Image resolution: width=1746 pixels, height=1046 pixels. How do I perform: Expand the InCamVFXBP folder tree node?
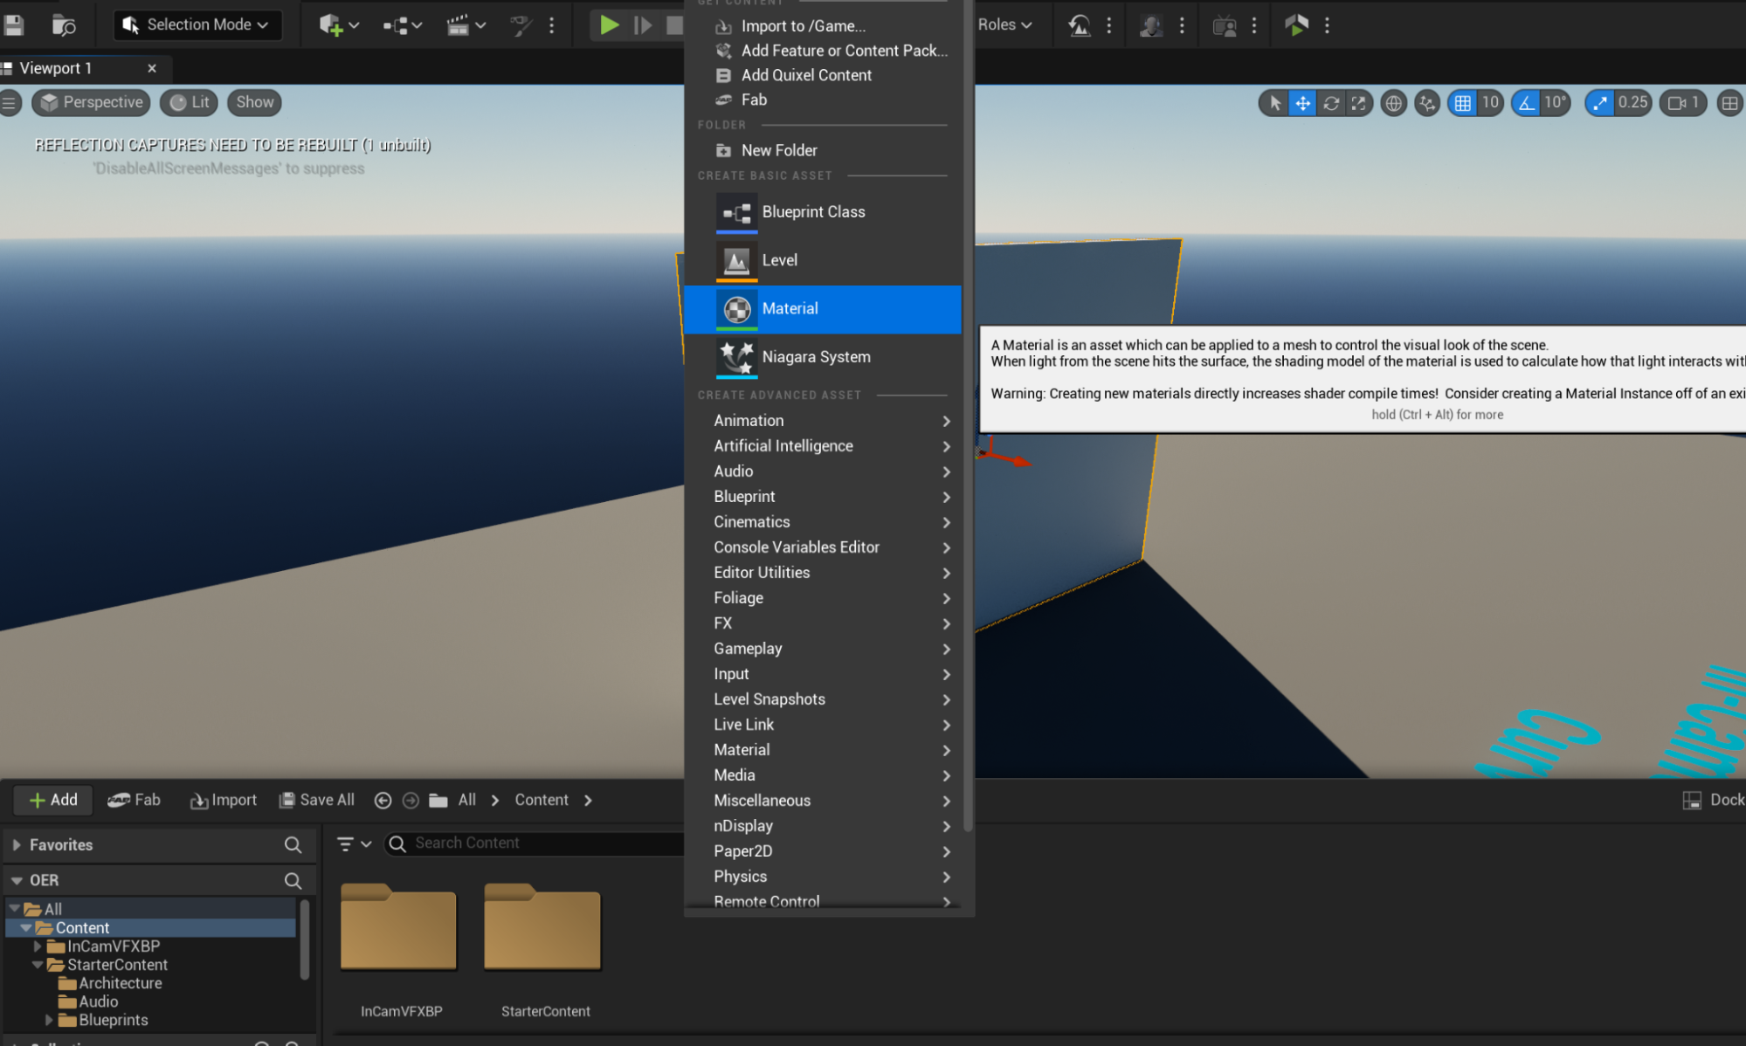[38, 946]
